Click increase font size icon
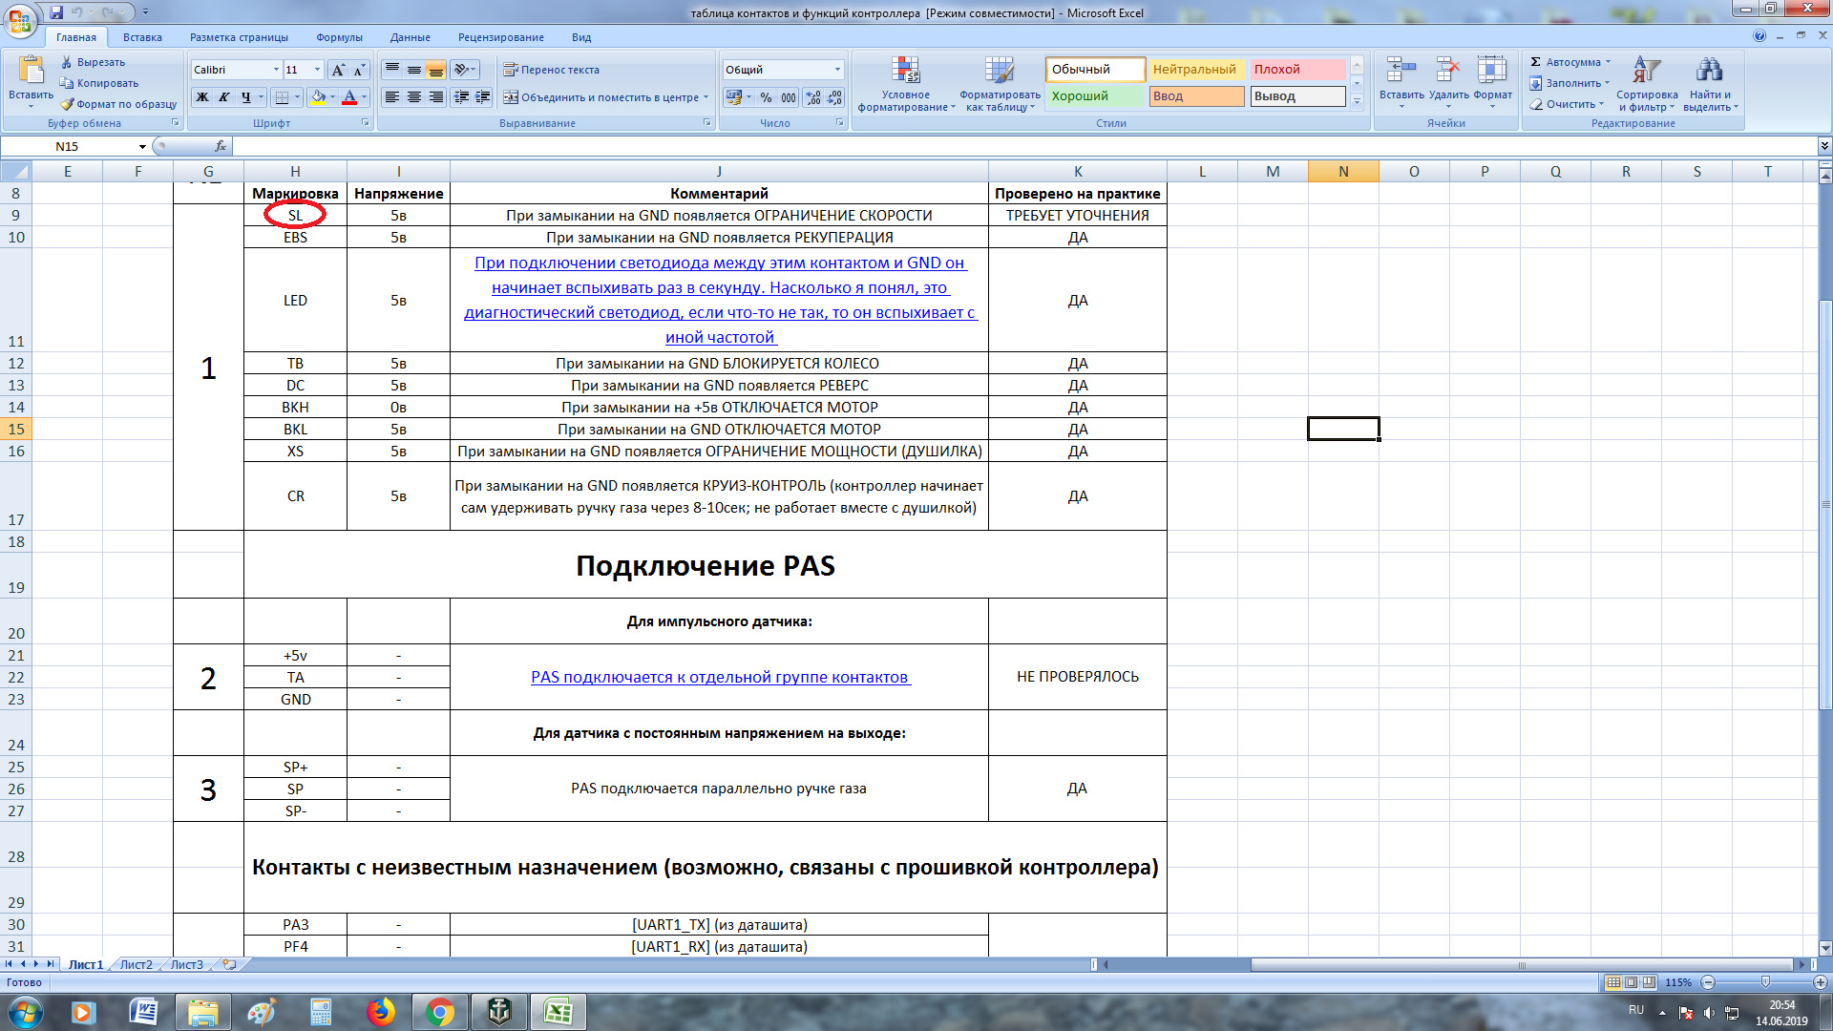This screenshot has width=1833, height=1031. 338,70
